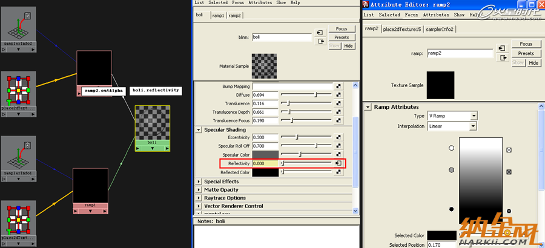Click the Presets button for boli

tap(342, 38)
